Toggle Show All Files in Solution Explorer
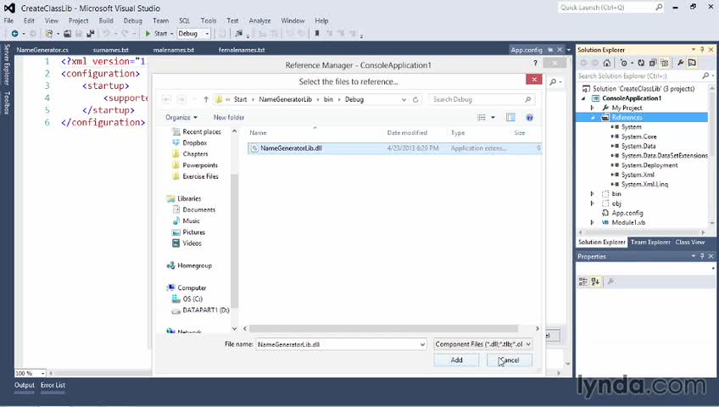719x407 pixels. coord(665,63)
